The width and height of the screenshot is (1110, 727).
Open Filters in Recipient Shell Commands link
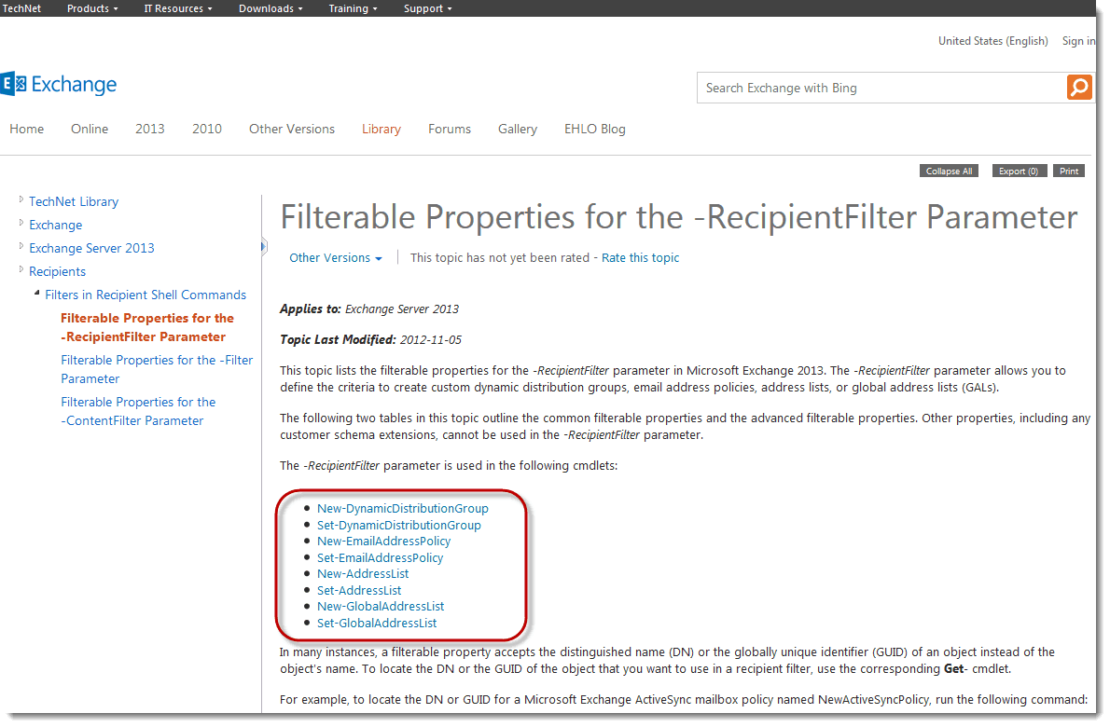[x=146, y=295]
